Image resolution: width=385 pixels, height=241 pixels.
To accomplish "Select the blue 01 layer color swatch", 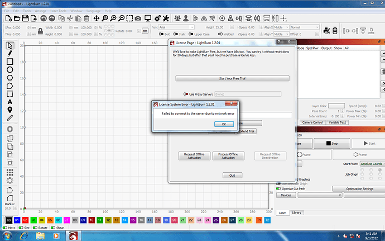I will click(17, 220).
